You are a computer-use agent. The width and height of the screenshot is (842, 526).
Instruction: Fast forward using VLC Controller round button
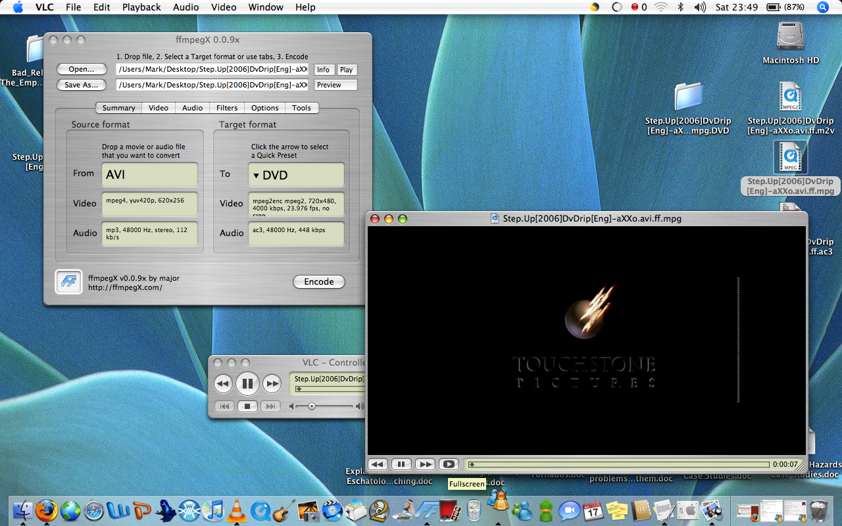tap(272, 383)
